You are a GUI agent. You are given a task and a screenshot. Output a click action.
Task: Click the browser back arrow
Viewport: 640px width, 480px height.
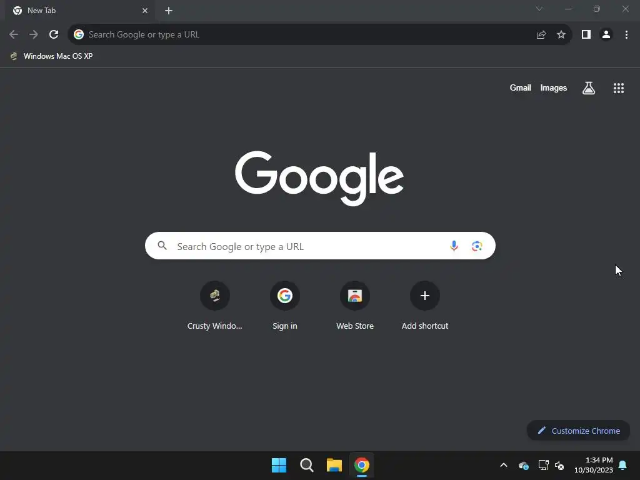[x=14, y=35]
